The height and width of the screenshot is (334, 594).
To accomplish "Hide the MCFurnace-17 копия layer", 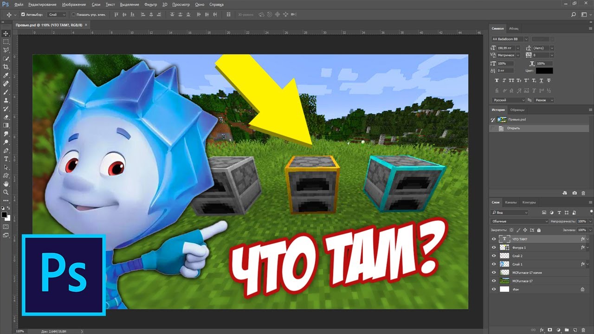I will [494, 273].
